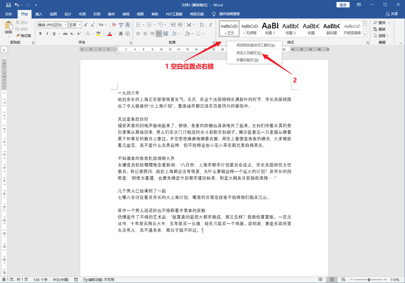Click the 查找 (Find) button
This screenshot has height=283, width=405.
382,23
